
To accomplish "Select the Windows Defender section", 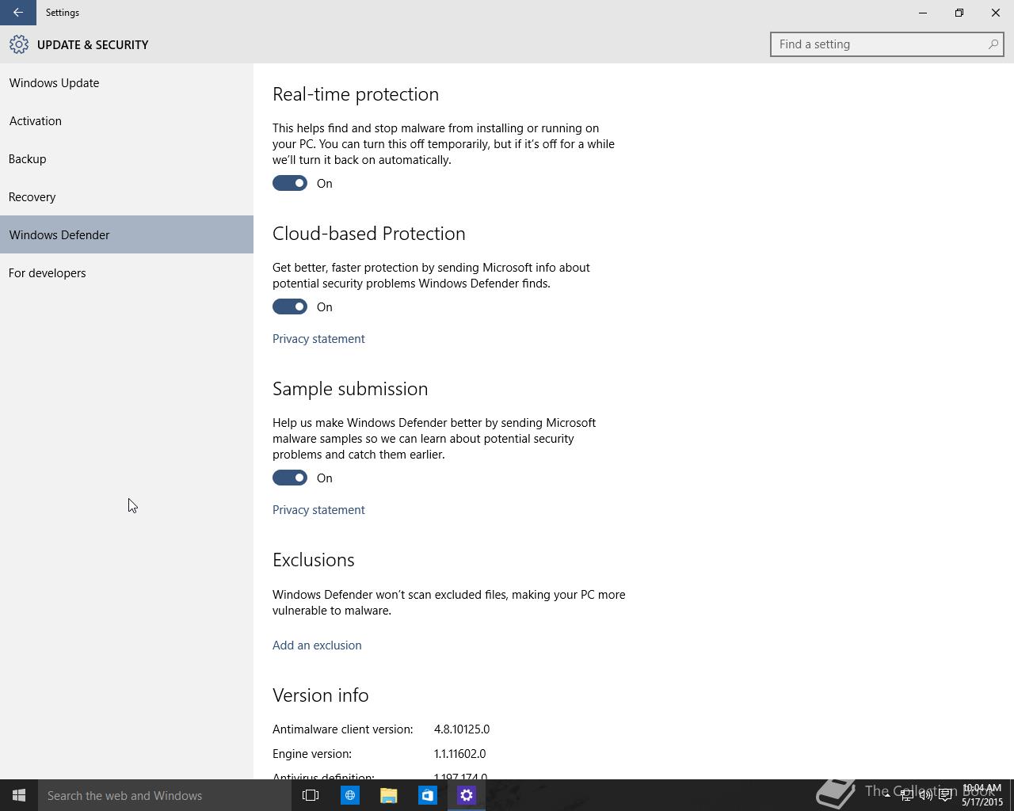I will [127, 234].
